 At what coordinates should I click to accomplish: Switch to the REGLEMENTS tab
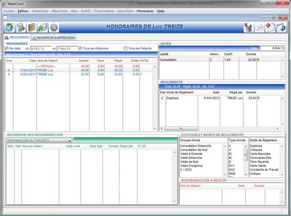point(17,37)
